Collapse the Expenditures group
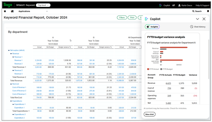 point(11,101)
